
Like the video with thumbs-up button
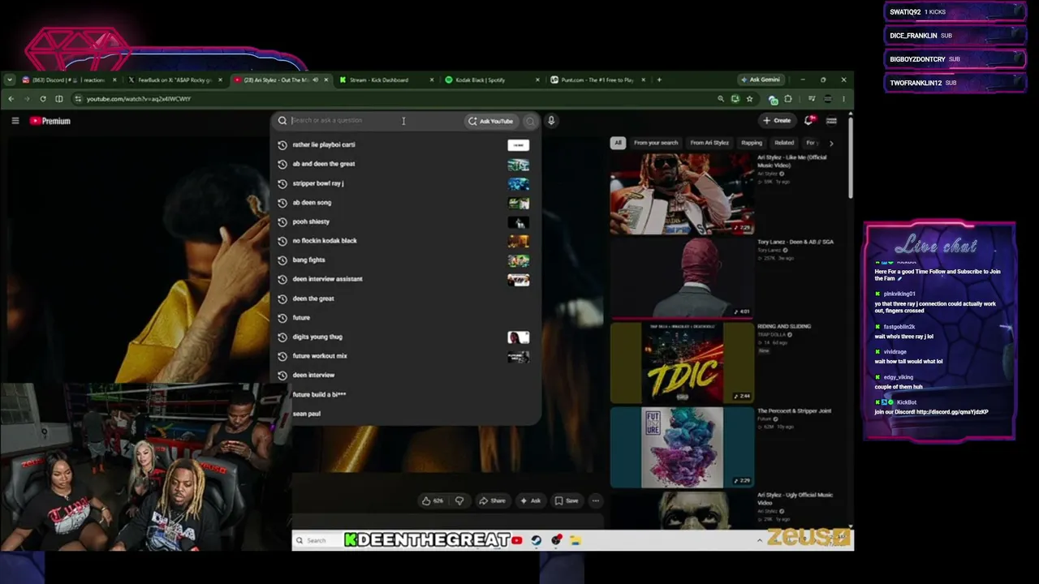coord(432,501)
